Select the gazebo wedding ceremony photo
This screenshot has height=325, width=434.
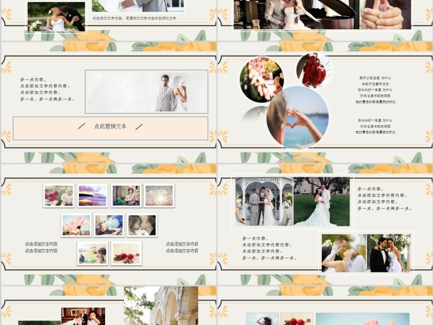260,200
